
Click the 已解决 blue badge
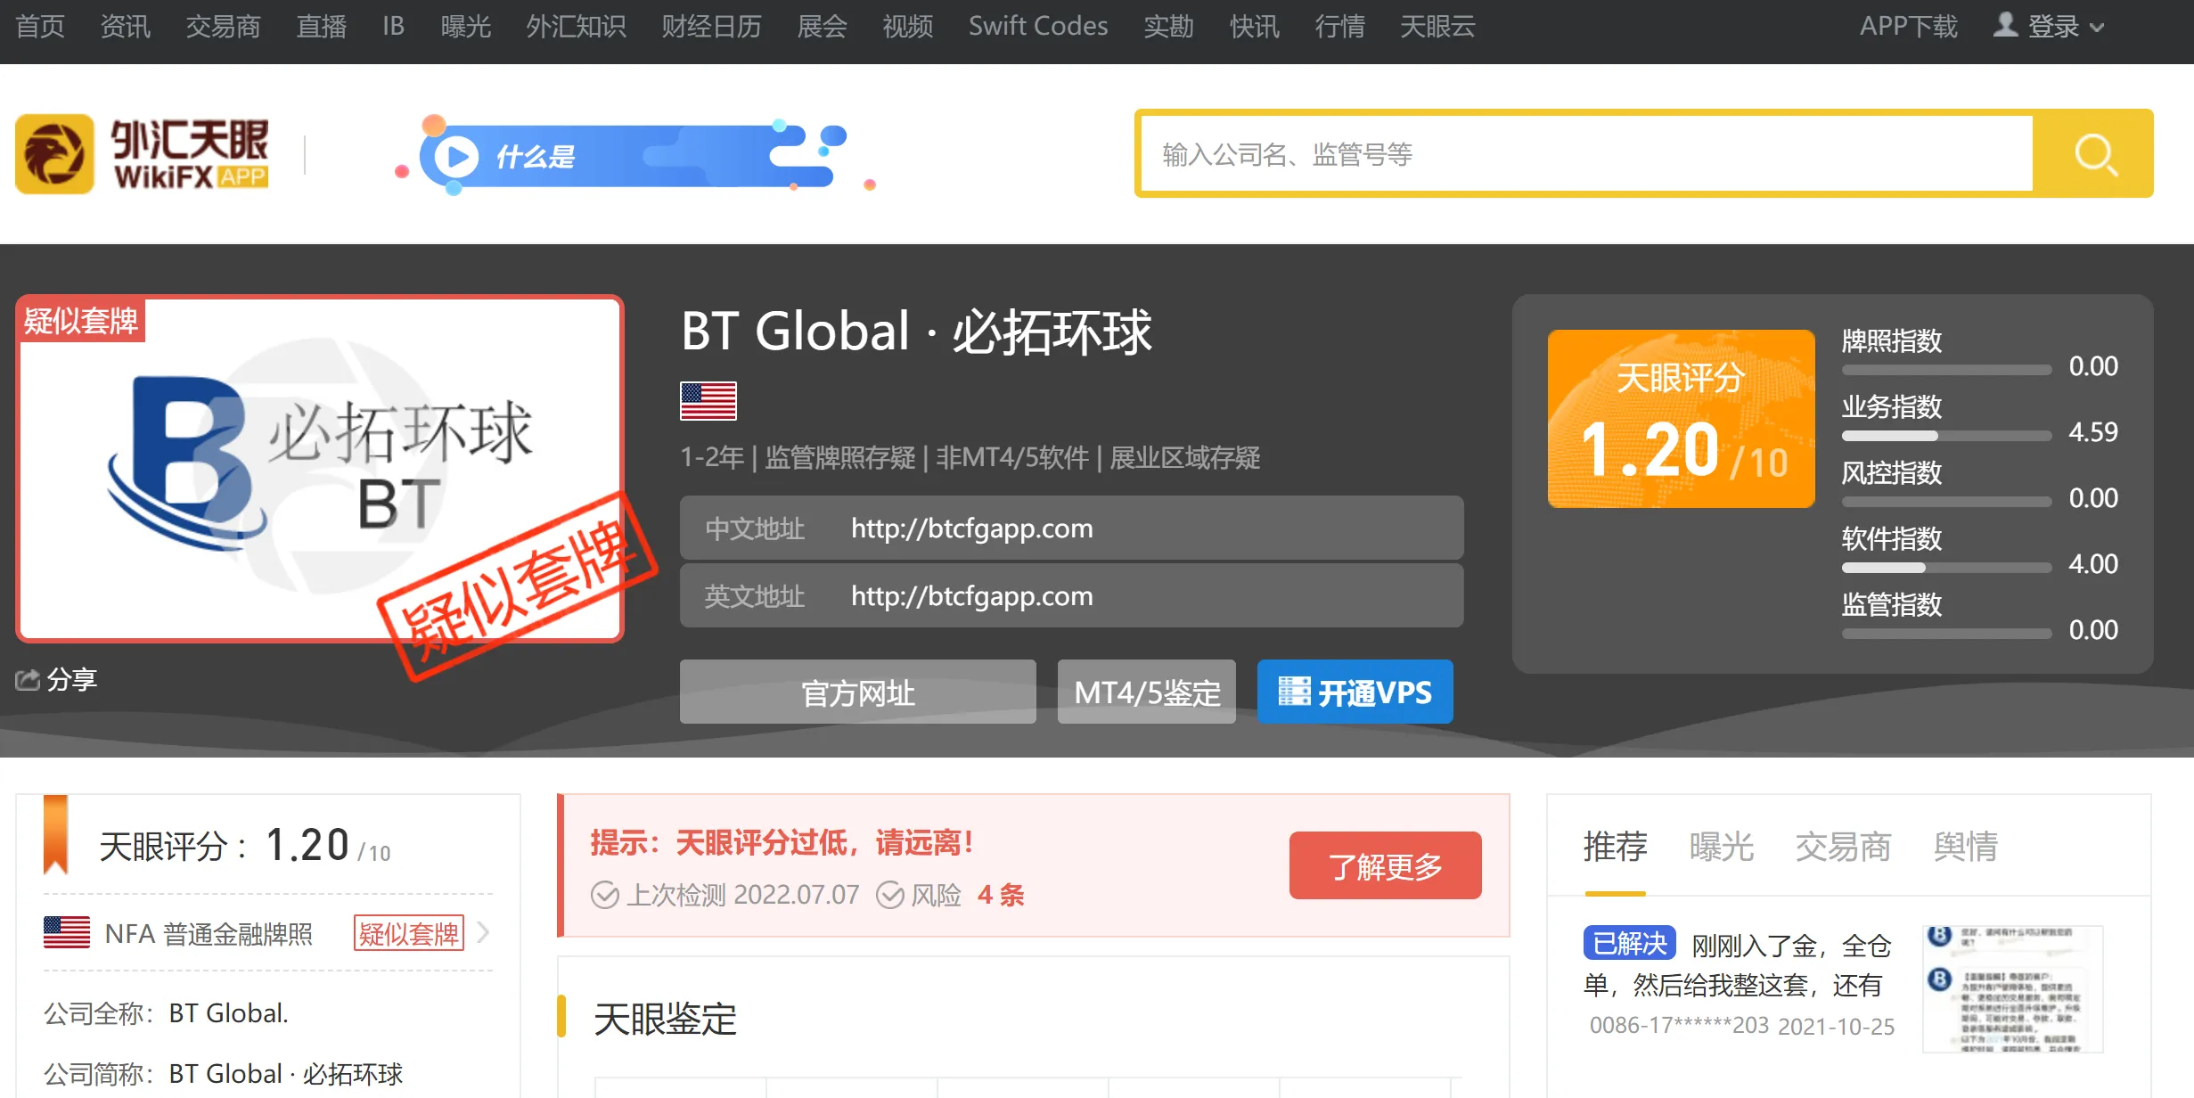click(x=1630, y=943)
